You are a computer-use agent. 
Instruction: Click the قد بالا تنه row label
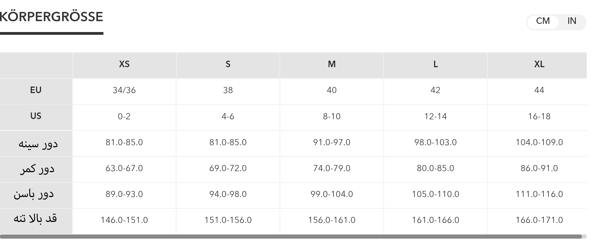tap(35, 219)
